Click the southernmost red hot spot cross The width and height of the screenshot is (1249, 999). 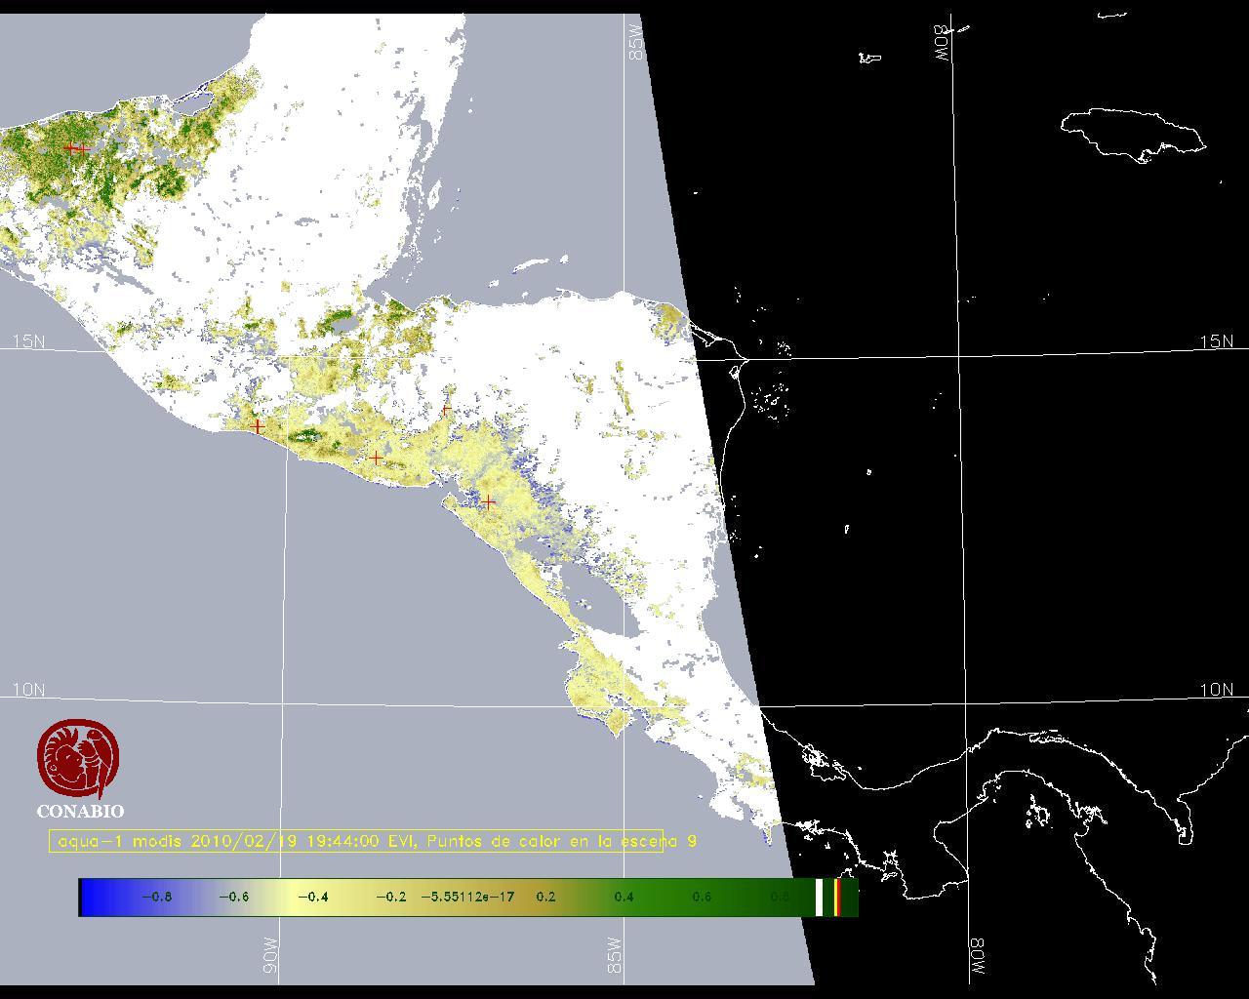(488, 502)
